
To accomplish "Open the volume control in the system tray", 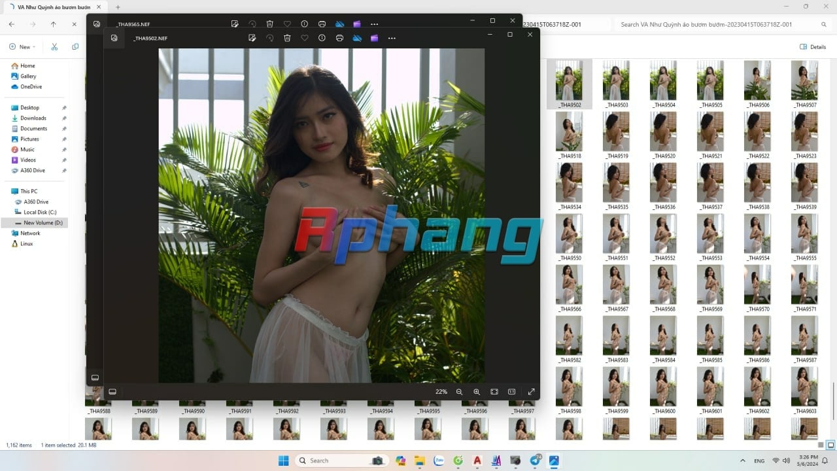I will [785, 461].
